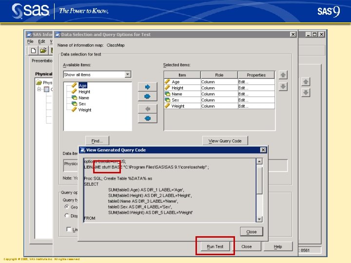This screenshot has width=351, height=263.
Task: Select Name in Available items tree
Action: pos(84,98)
